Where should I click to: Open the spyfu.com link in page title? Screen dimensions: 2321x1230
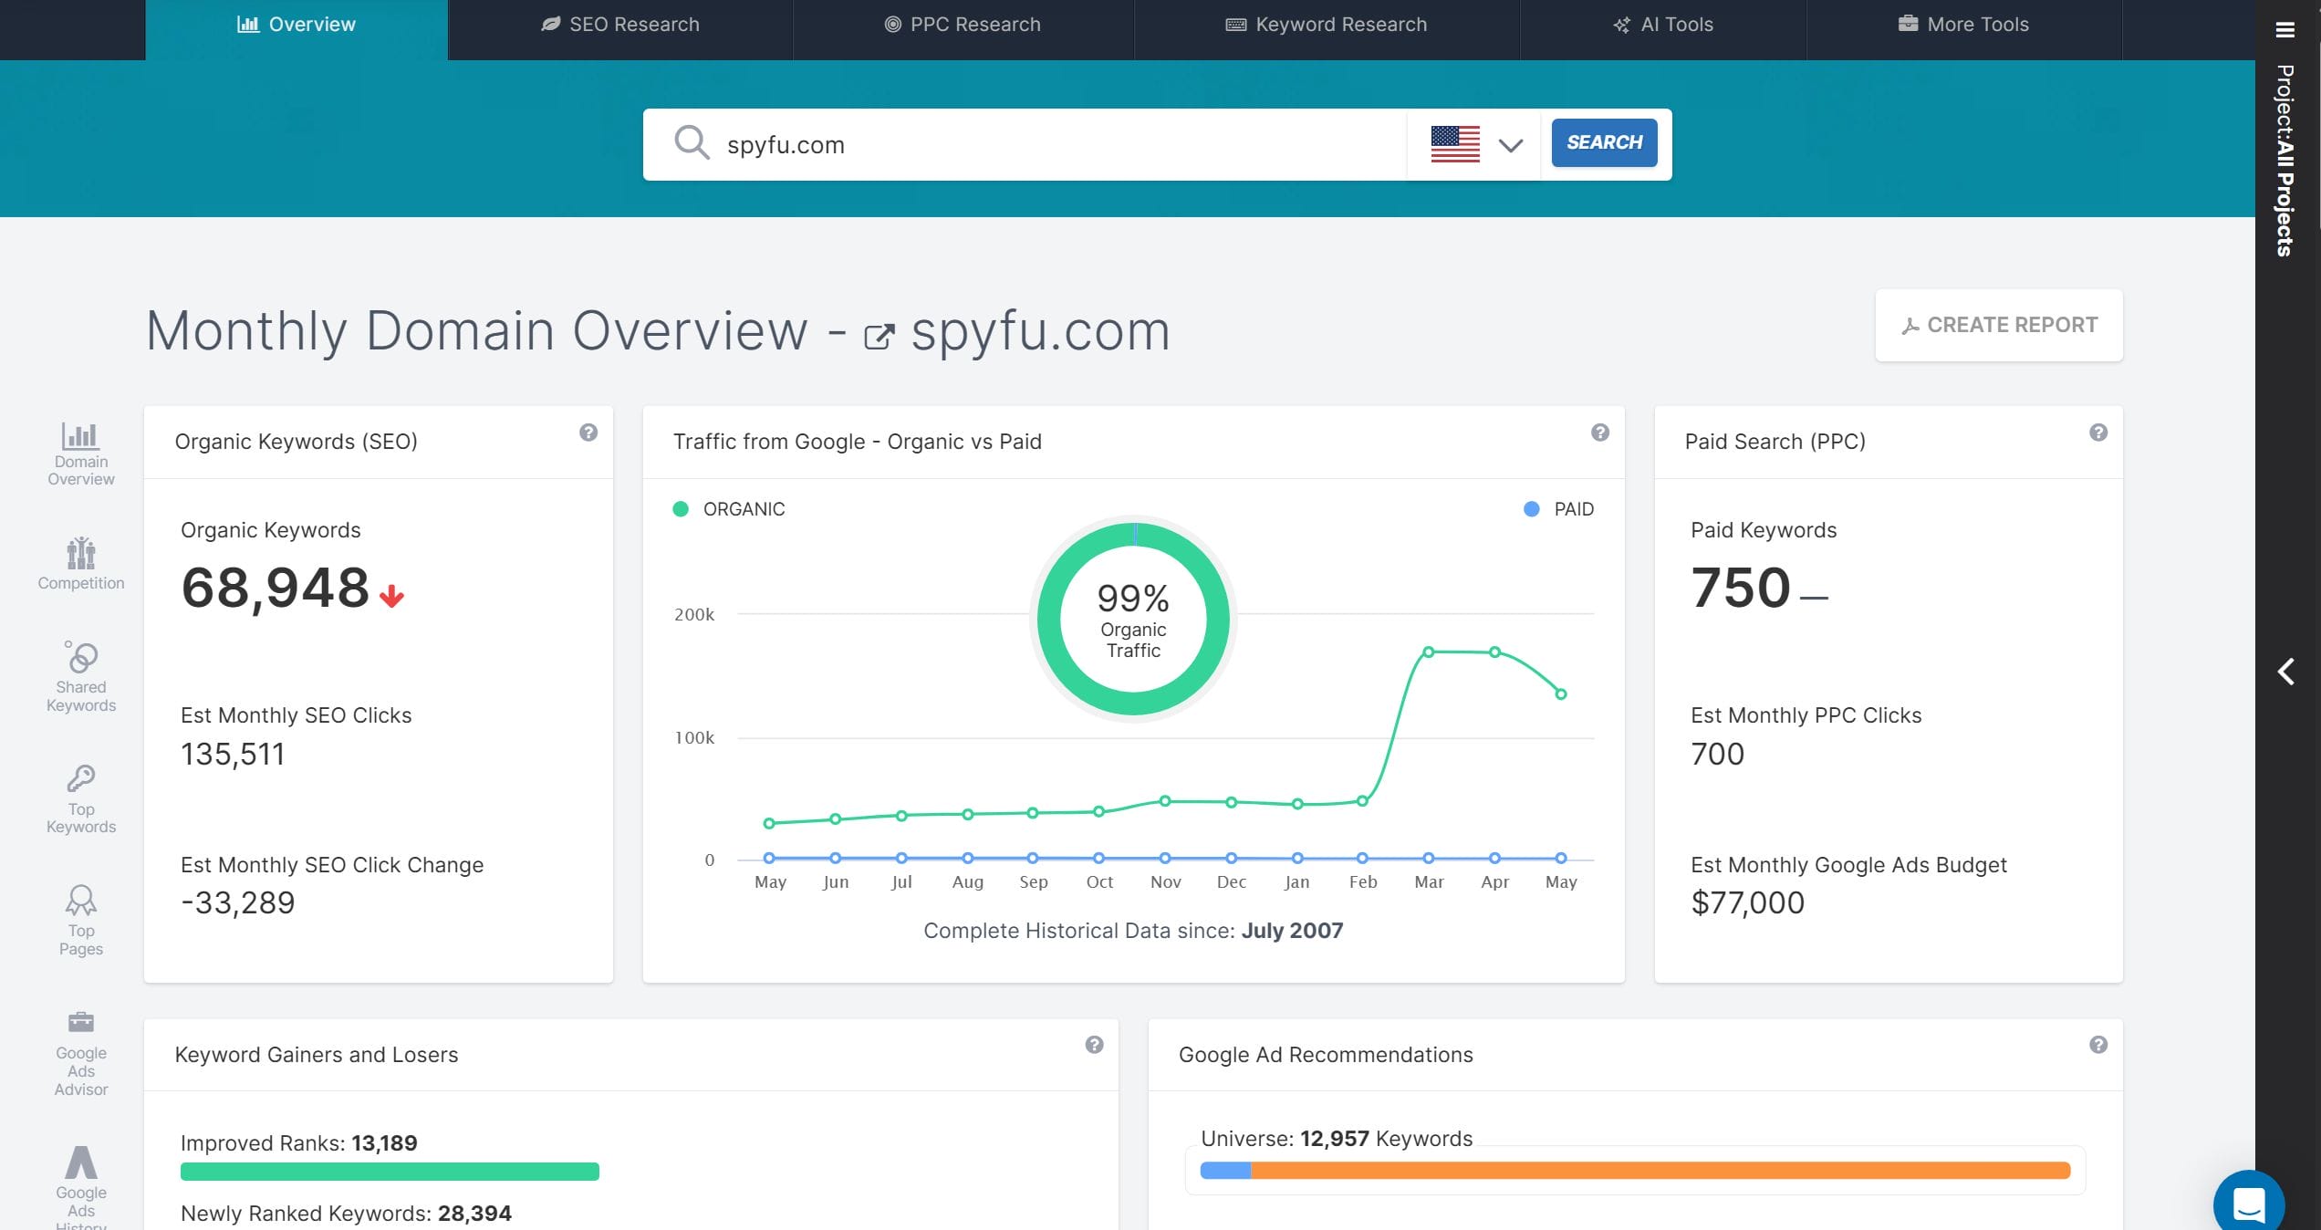(x=1040, y=330)
